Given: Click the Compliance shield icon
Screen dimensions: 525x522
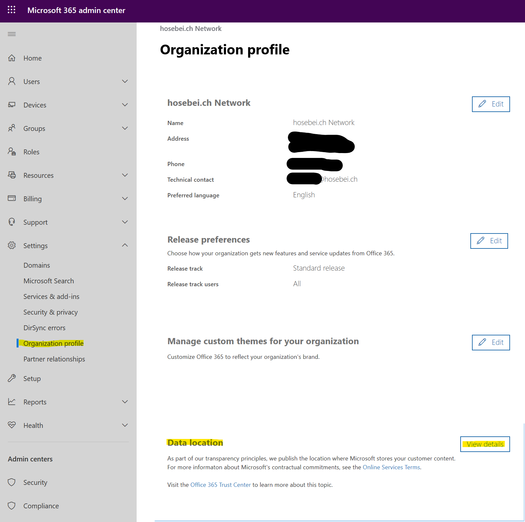Looking at the screenshot, I should pos(12,506).
